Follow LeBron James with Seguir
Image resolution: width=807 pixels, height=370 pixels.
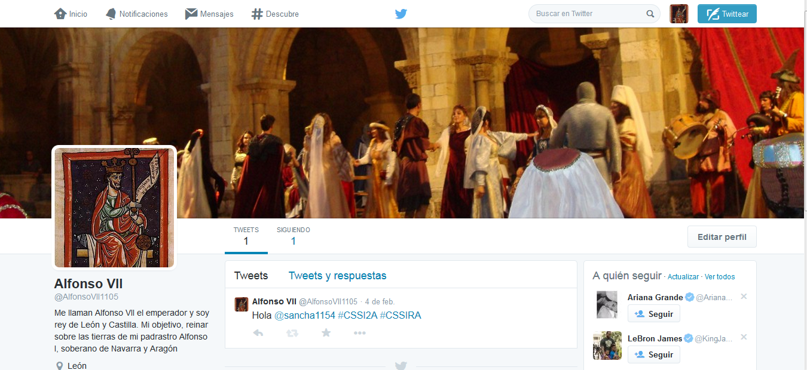point(654,354)
